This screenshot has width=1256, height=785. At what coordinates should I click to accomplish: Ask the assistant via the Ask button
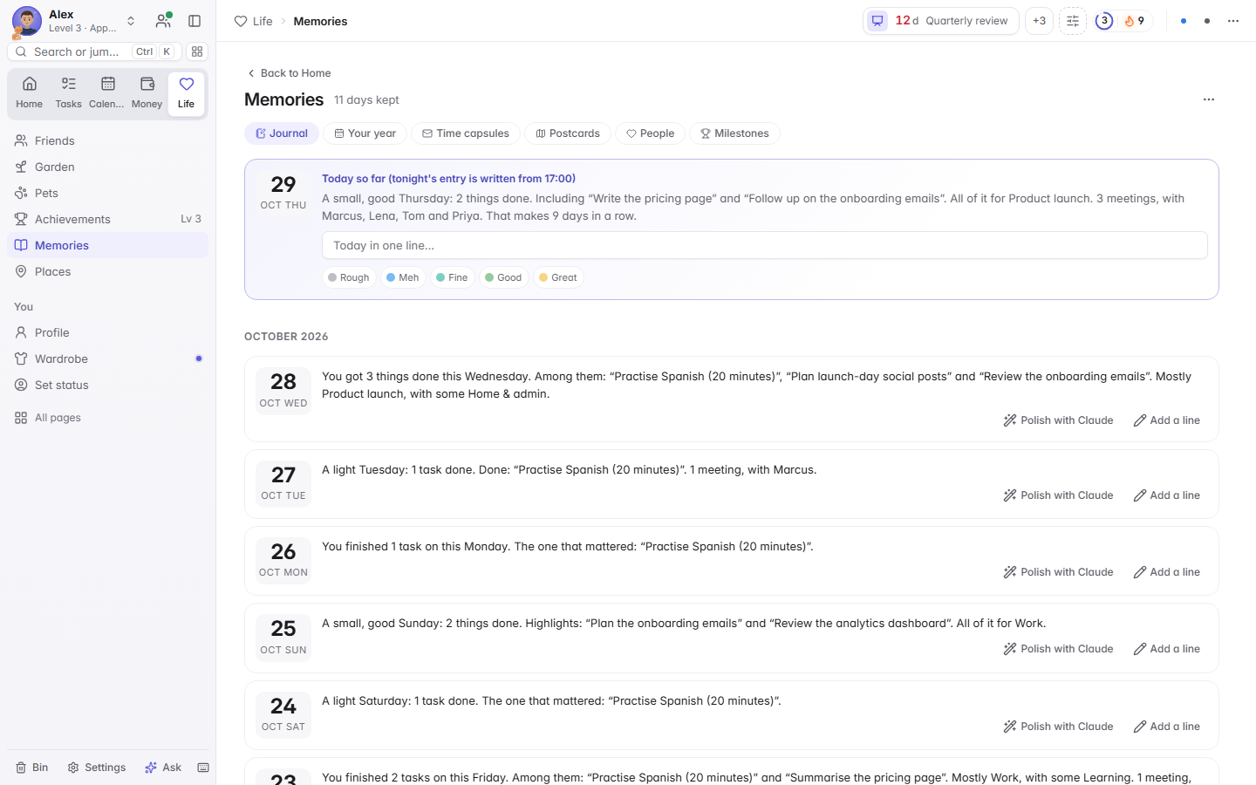tap(163, 768)
